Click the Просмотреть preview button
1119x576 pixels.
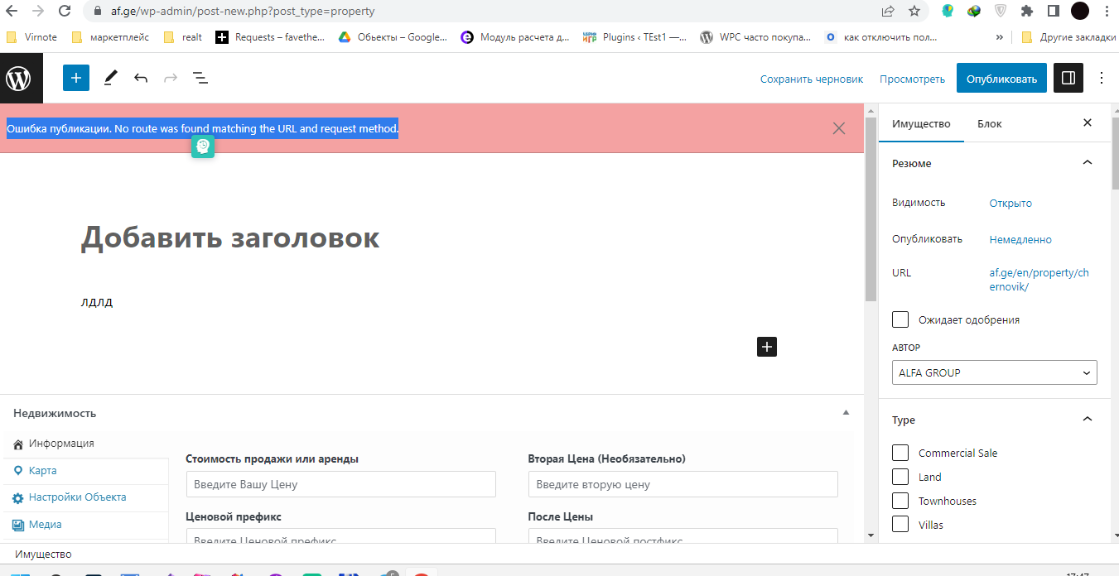[912, 79]
